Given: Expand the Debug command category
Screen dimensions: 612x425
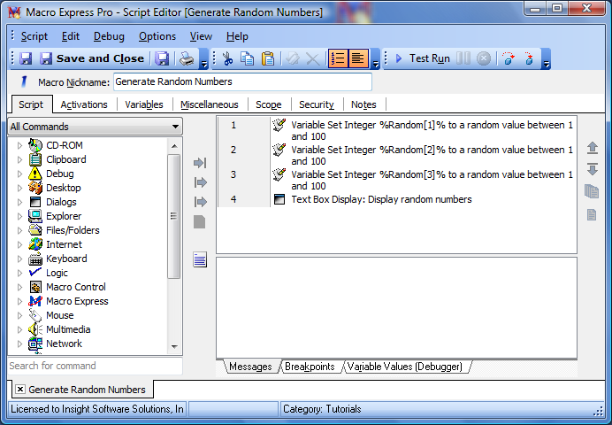Looking at the screenshot, I should click(19, 174).
